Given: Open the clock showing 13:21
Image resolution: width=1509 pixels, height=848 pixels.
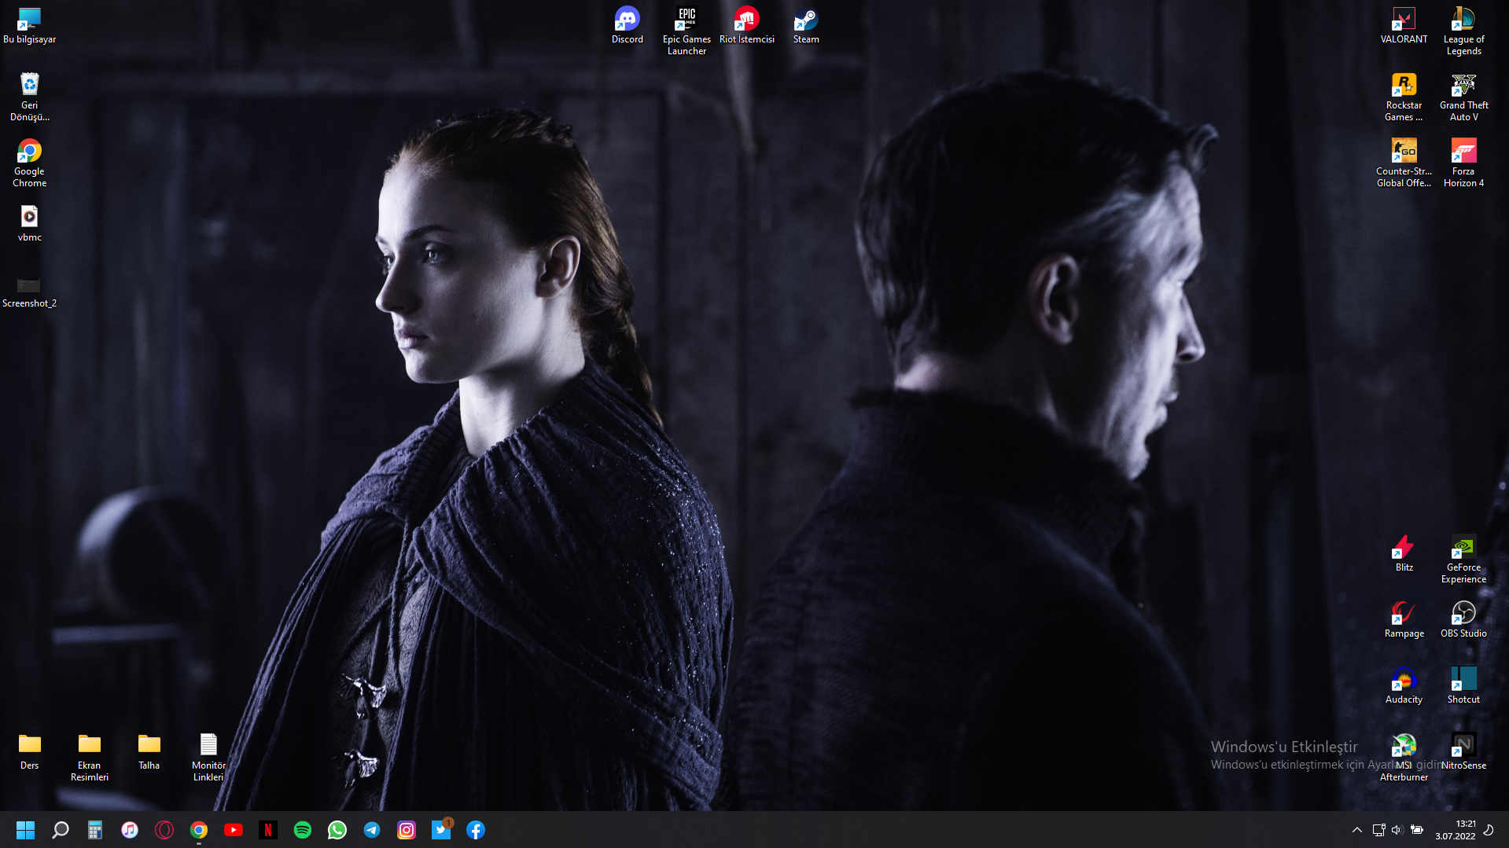Looking at the screenshot, I should pyautogui.click(x=1456, y=830).
